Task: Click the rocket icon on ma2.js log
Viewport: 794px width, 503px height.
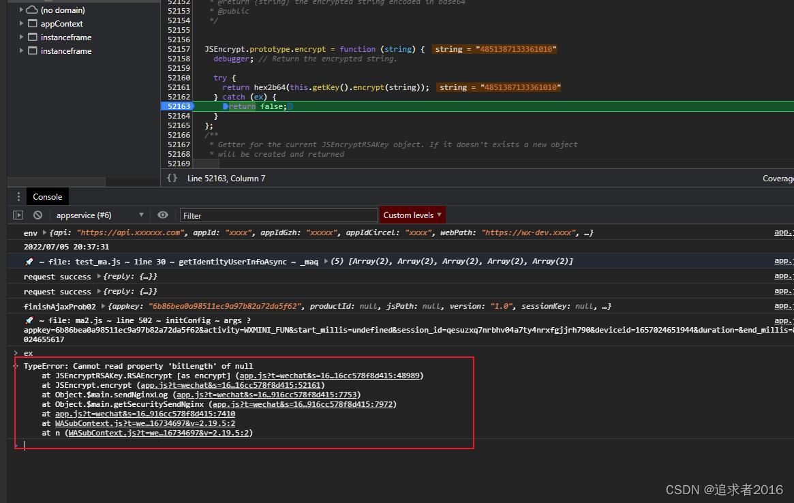Action: coord(29,320)
